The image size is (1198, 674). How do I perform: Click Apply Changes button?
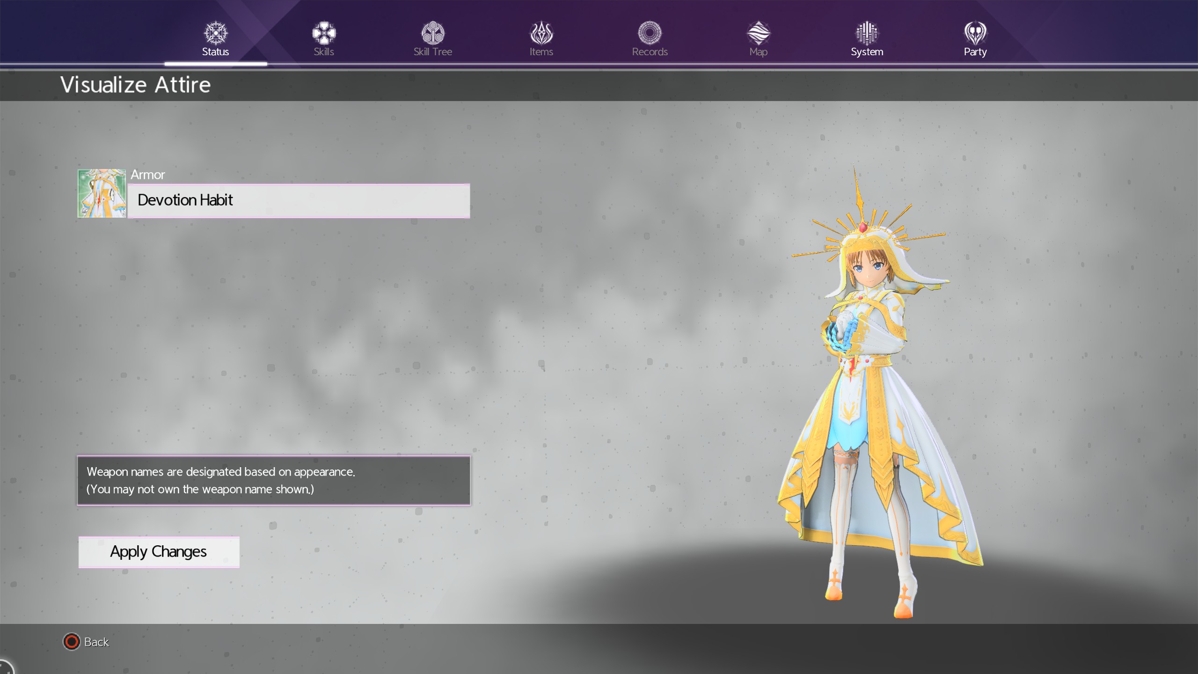(159, 552)
